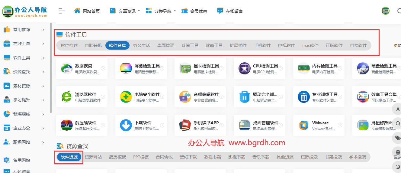Click the 效率工具合集 icon
This screenshot has height=173, width=401.
click(363, 97)
